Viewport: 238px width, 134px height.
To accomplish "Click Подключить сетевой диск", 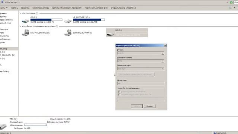I will (x=96, y=8).
